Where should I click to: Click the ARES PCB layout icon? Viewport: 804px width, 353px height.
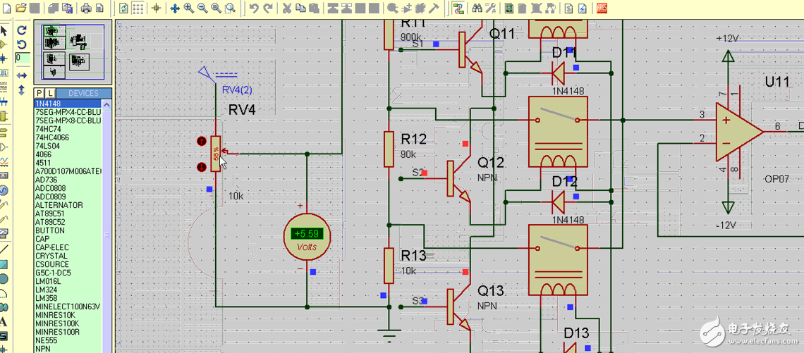(x=602, y=8)
